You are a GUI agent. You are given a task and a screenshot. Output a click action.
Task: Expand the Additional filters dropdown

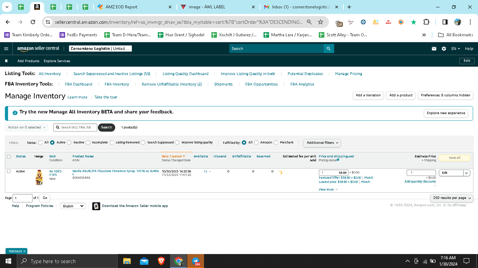(x=322, y=142)
